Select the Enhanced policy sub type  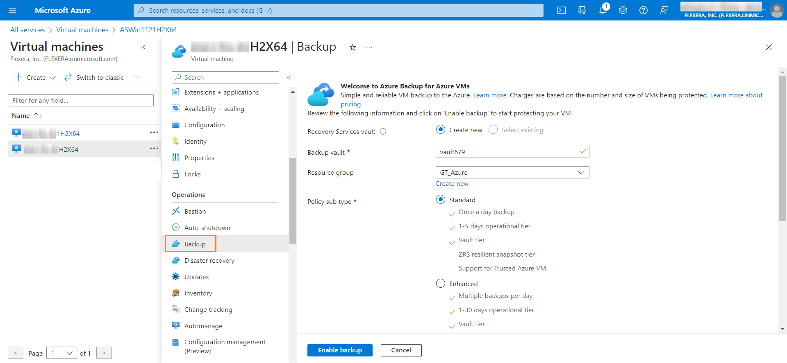tap(441, 284)
